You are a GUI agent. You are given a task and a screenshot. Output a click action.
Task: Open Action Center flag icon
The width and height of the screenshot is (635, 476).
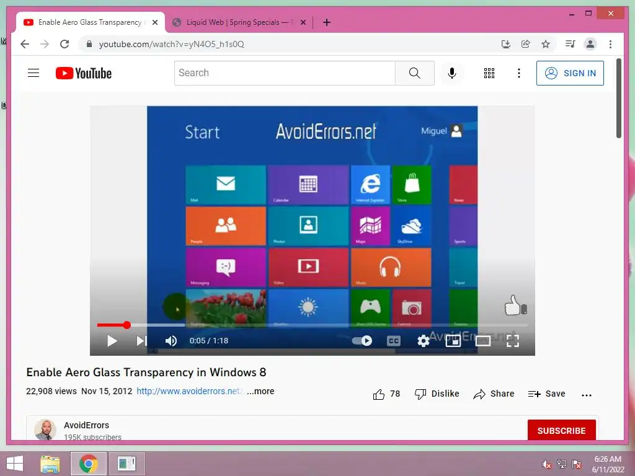click(577, 464)
